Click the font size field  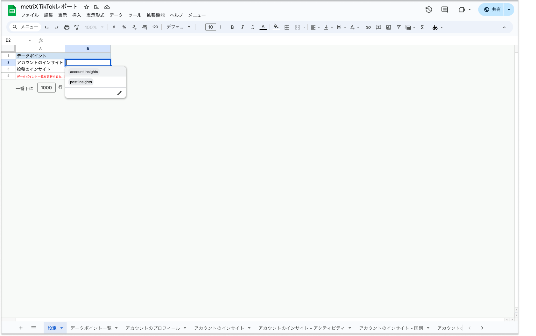coord(211,27)
